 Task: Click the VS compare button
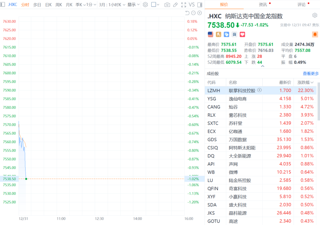coord(191,5)
